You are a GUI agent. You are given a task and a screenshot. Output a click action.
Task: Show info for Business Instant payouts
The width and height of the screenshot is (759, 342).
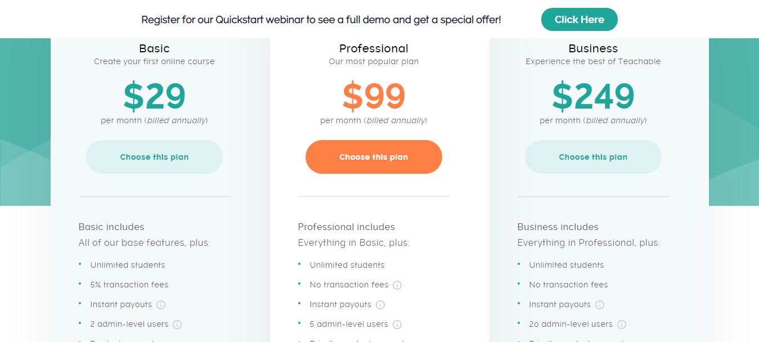[600, 305]
